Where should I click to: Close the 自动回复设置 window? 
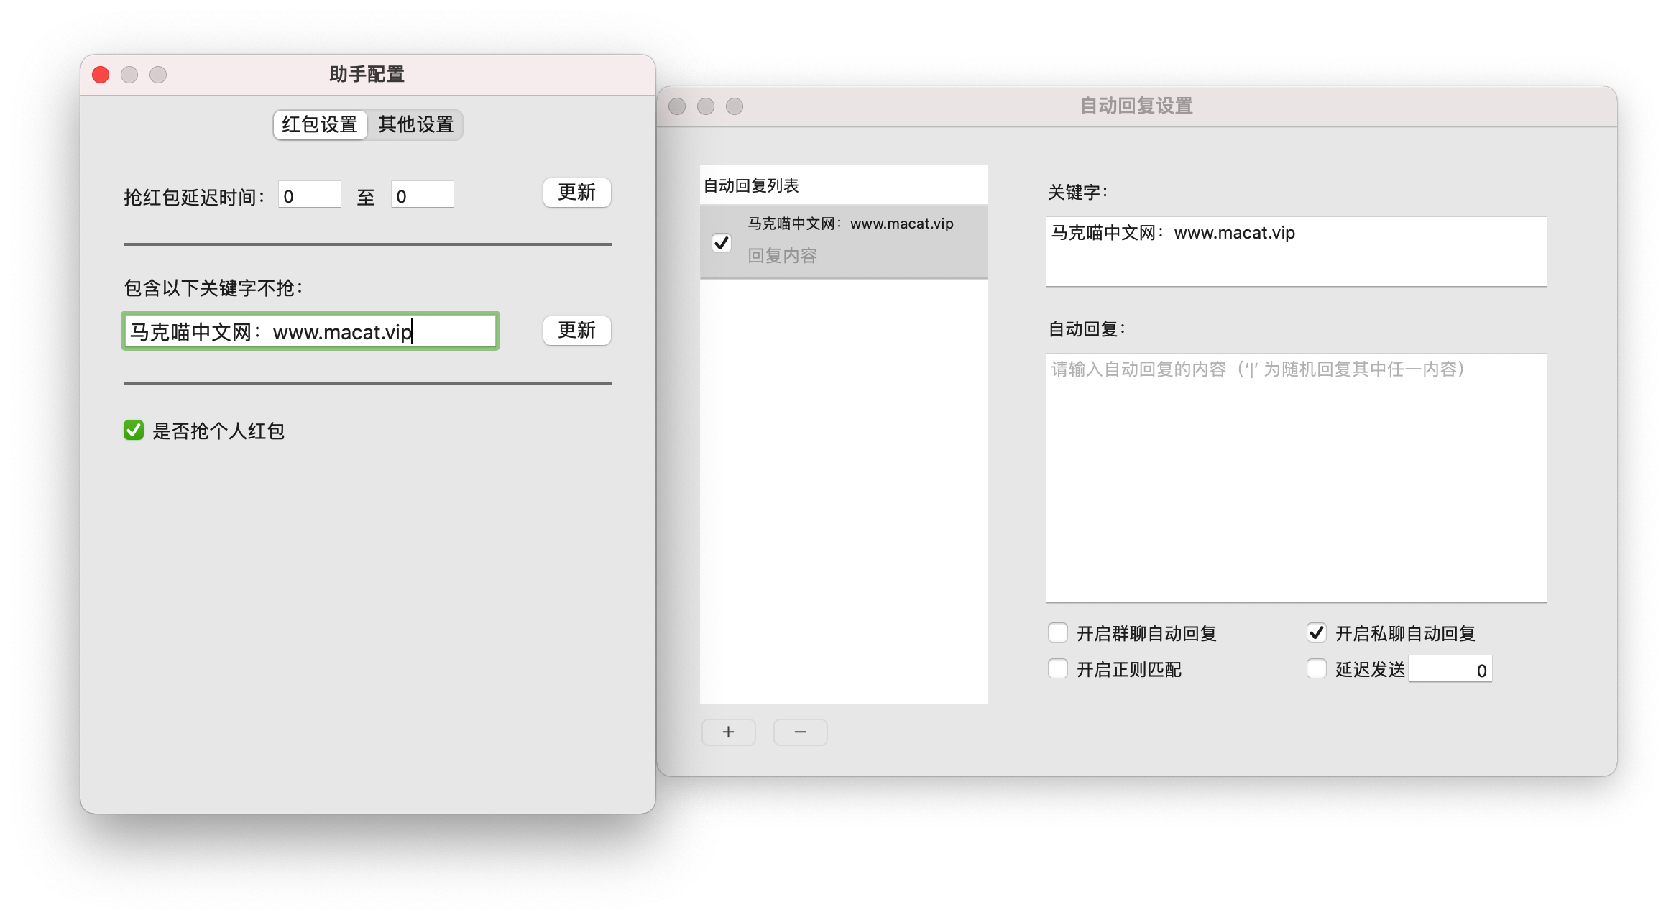click(x=677, y=106)
